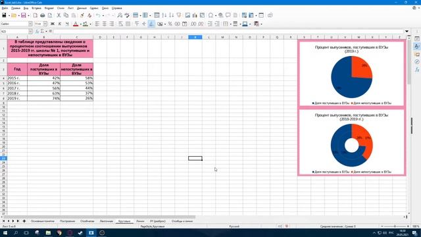Toggle Underline formatting

coord(67,24)
